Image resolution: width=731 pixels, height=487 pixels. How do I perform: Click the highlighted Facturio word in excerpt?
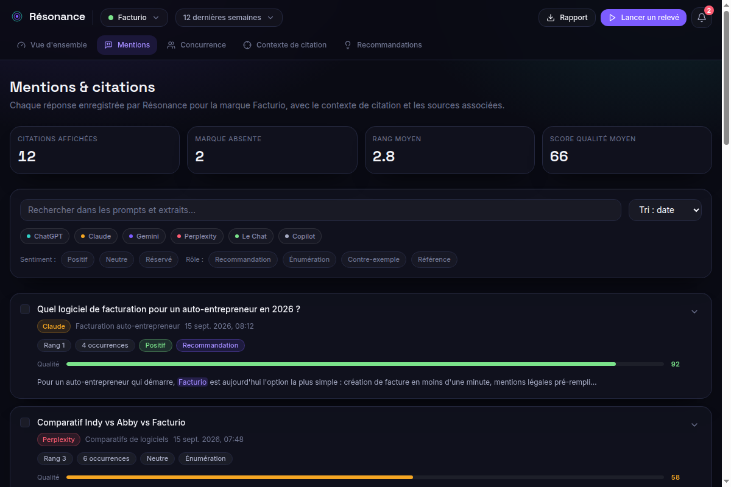192,382
